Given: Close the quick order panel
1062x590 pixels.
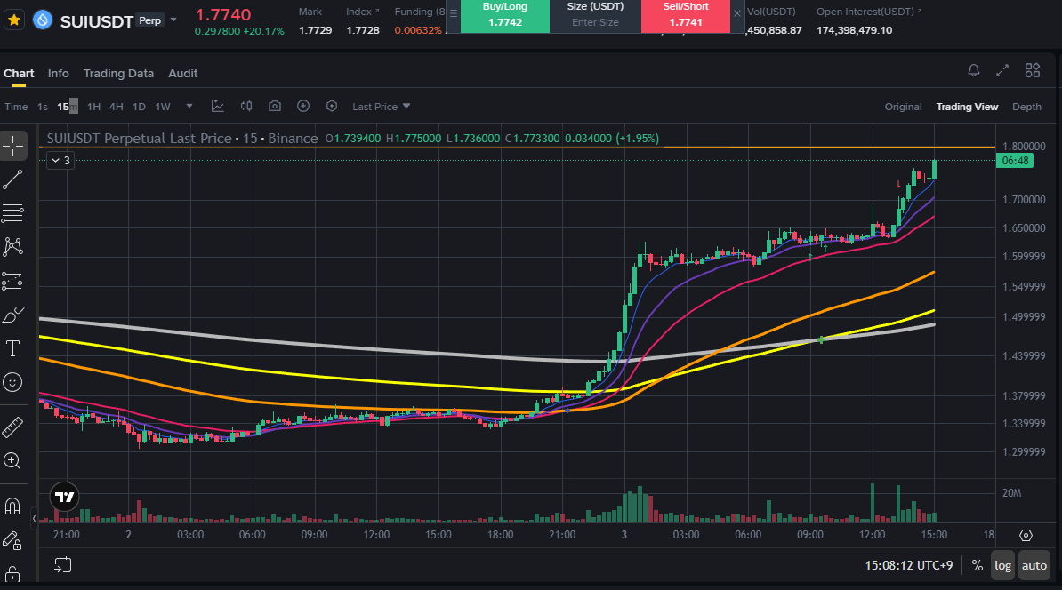Looking at the screenshot, I should 737,12.
